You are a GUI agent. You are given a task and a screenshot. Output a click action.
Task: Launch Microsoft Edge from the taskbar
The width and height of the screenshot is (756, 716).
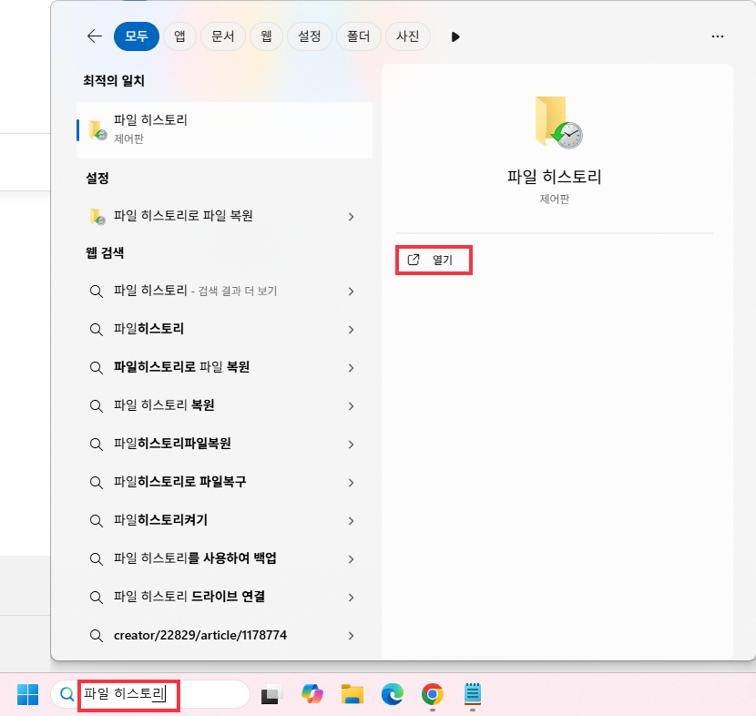click(x=393, y=694)
